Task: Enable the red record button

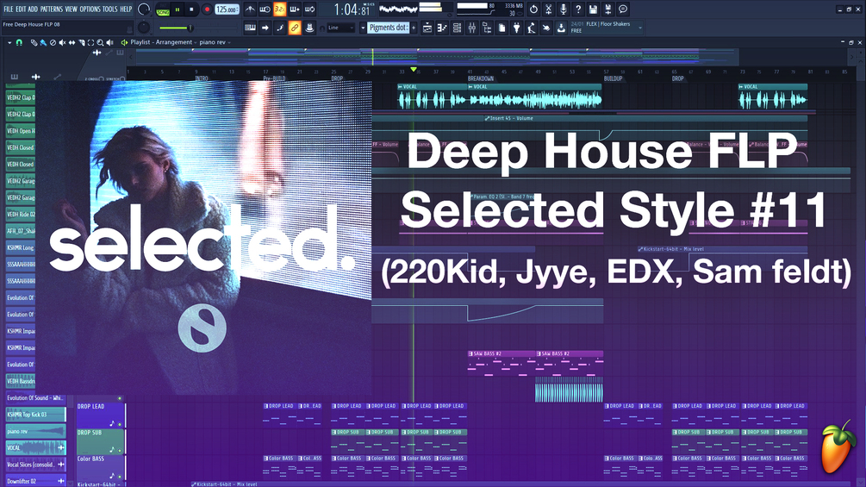Action: [x=207, y=9]
